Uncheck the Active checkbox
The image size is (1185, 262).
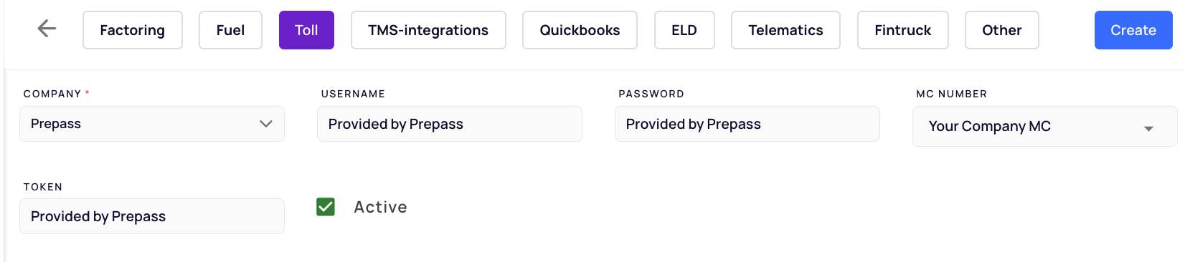[x=326, y=207]
